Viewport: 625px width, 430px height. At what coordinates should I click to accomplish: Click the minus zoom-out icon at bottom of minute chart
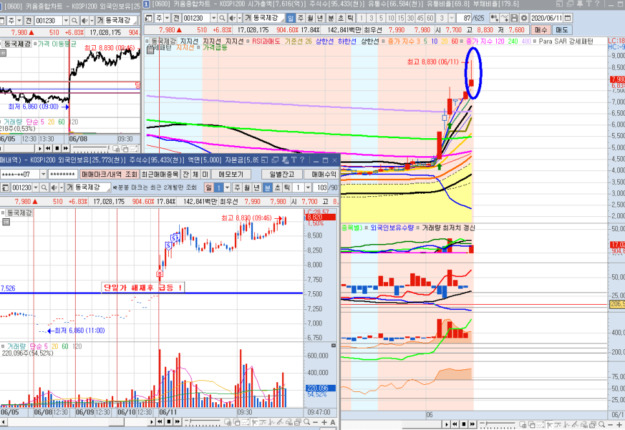coord(316,422)
